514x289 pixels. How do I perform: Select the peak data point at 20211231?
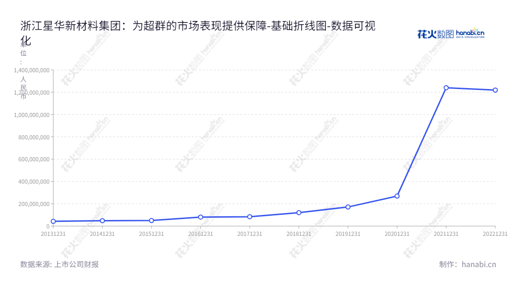(x=446, y=88)
